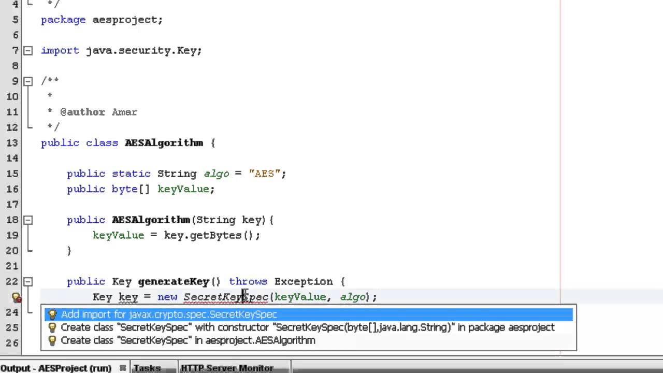Close the Output AESProject tab
Screen dimensions: 663x373
point(123,368)
